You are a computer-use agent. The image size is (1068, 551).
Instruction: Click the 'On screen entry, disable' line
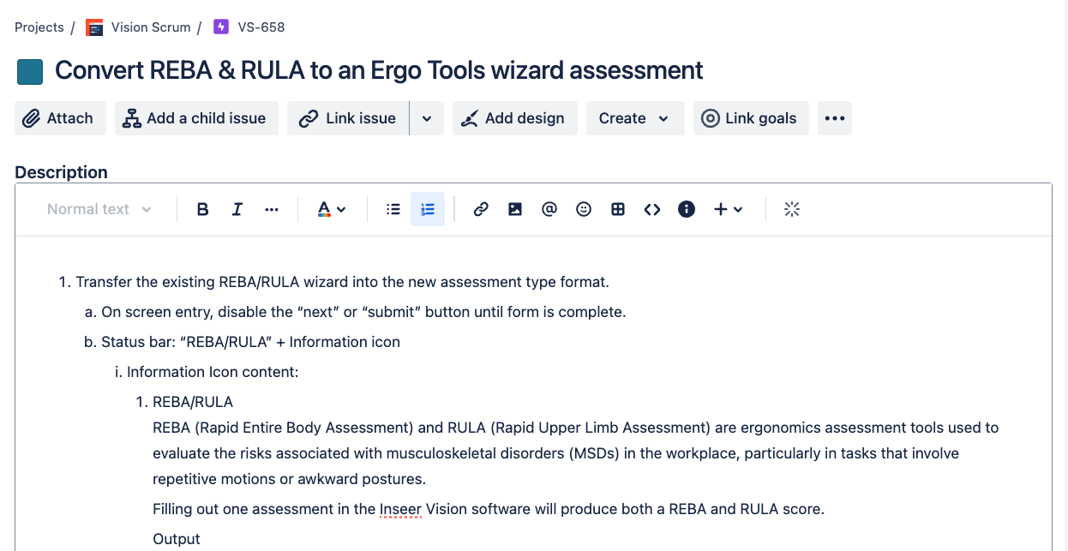pos(363,312)
